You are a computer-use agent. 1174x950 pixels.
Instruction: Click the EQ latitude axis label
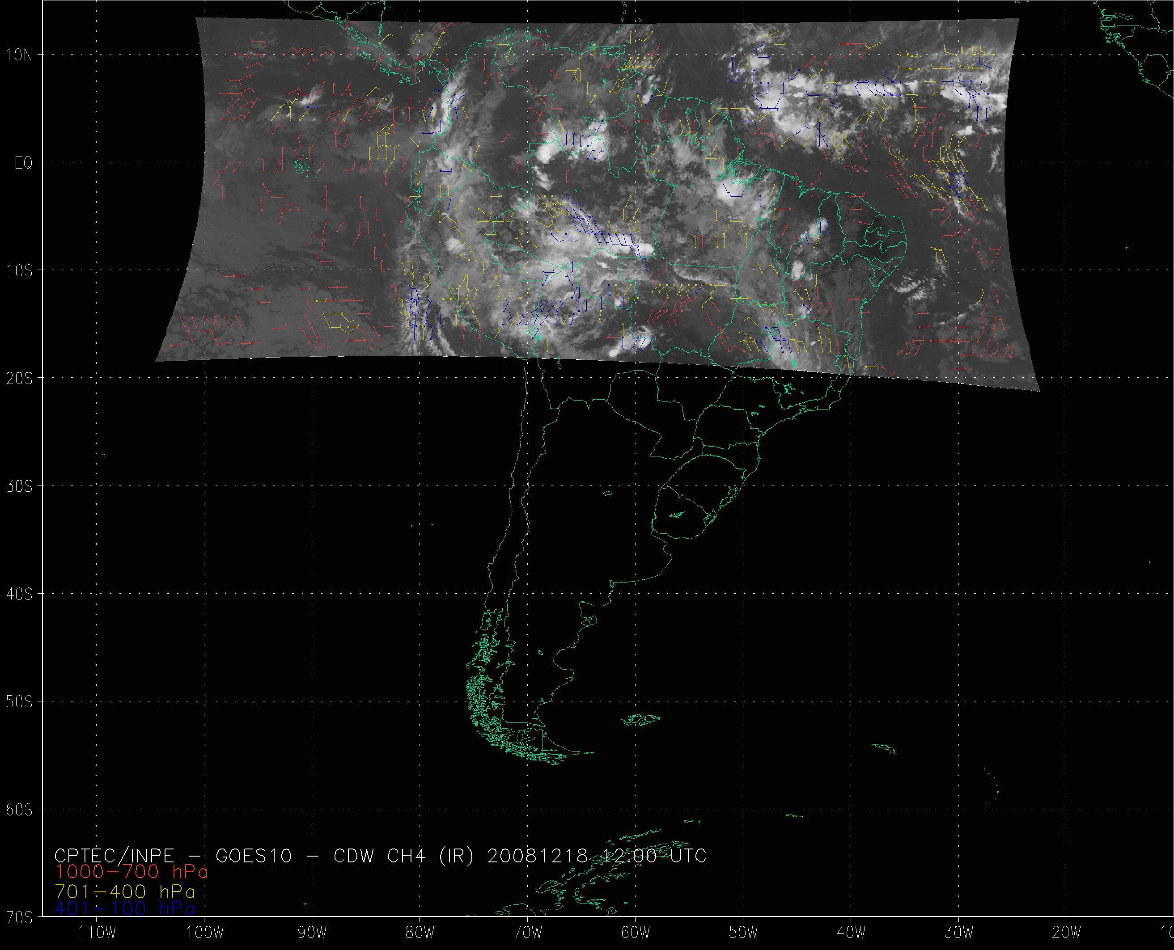23,163
